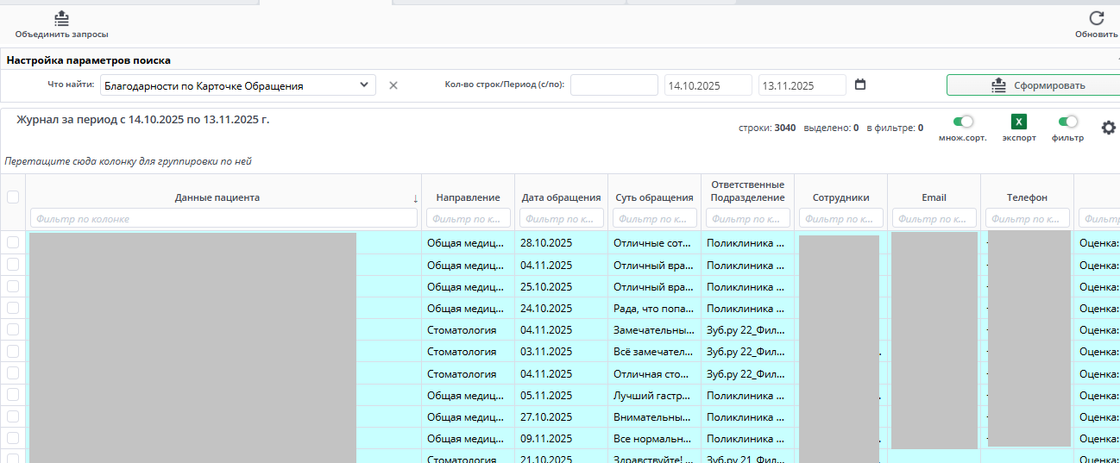Screen dimensions: 1120x463
Task: Sort by the Направление column header
Action: [469, 197]
